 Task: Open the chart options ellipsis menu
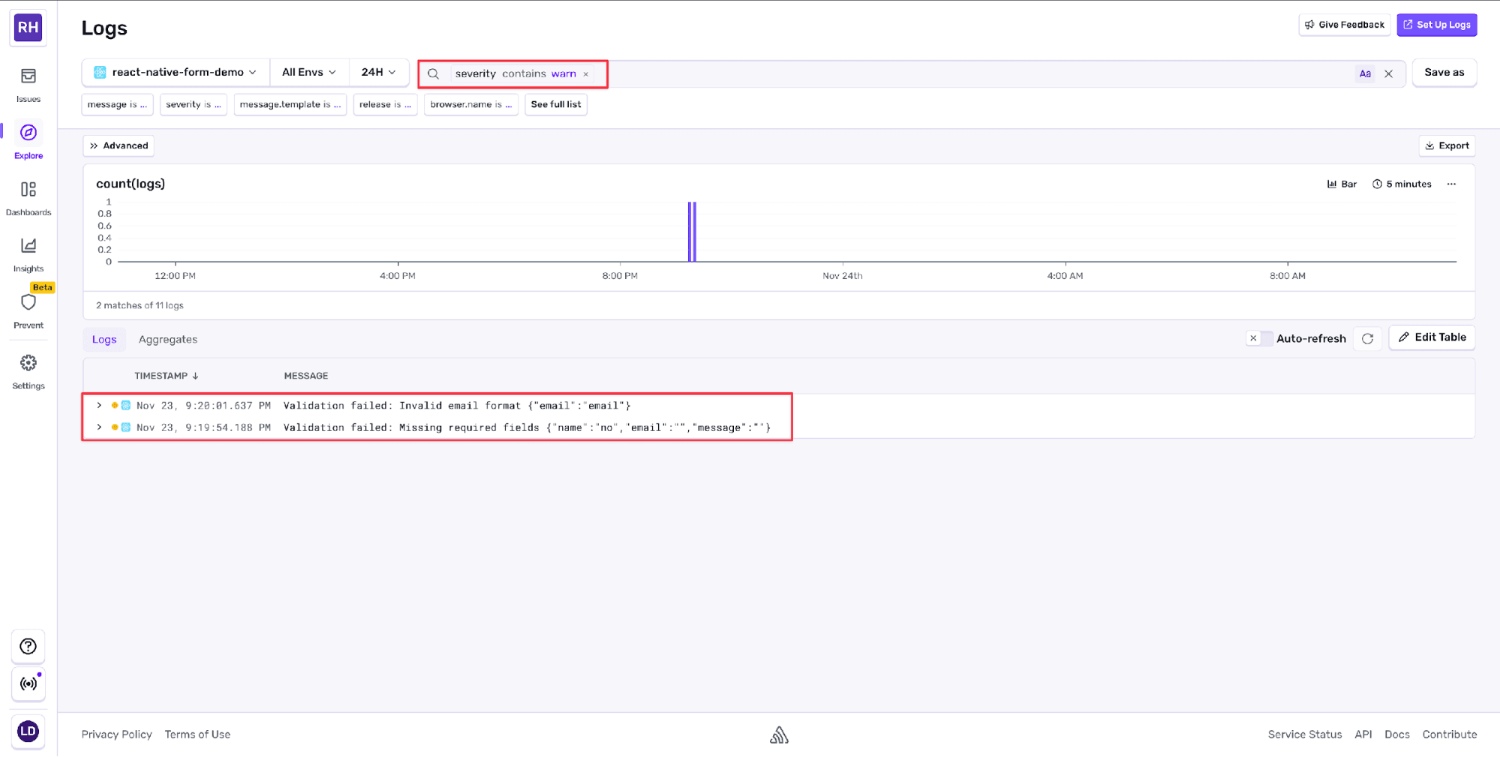coord(1451,183)
